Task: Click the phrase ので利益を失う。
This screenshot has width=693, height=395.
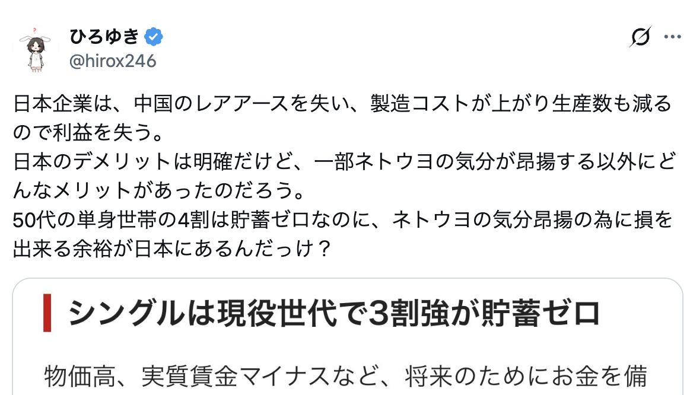Action: [x=88, y=133]
